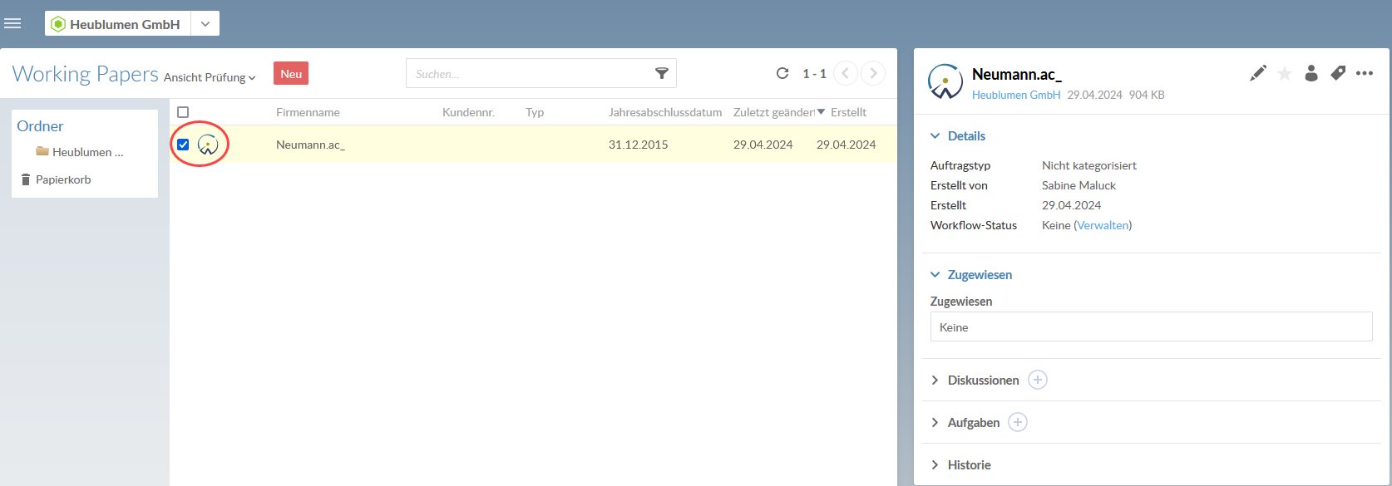
Task: Open the Ansicht Prüfung view dropdown
Action: (x=210, y=77)
